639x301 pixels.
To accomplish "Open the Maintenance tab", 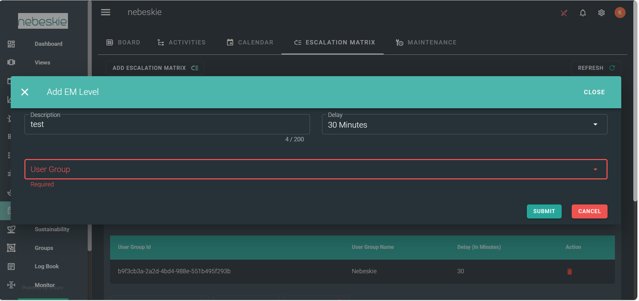I will coord(426,42).
